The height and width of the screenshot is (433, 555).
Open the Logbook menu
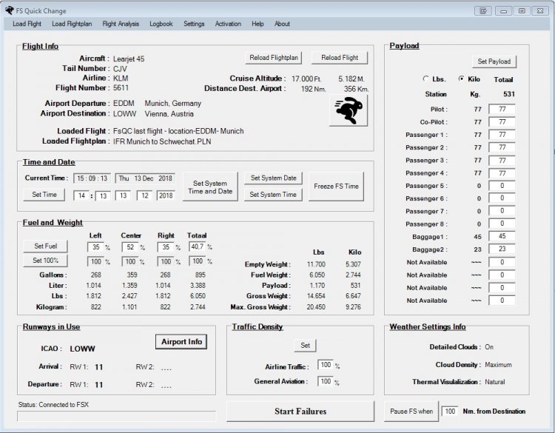[x=161, y=24]
